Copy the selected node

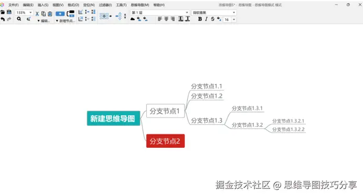click(44, 14)
